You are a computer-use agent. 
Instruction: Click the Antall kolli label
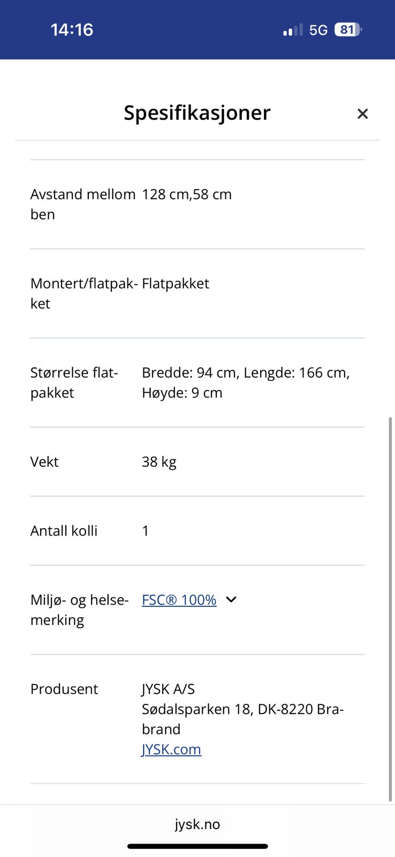(64, 531)
